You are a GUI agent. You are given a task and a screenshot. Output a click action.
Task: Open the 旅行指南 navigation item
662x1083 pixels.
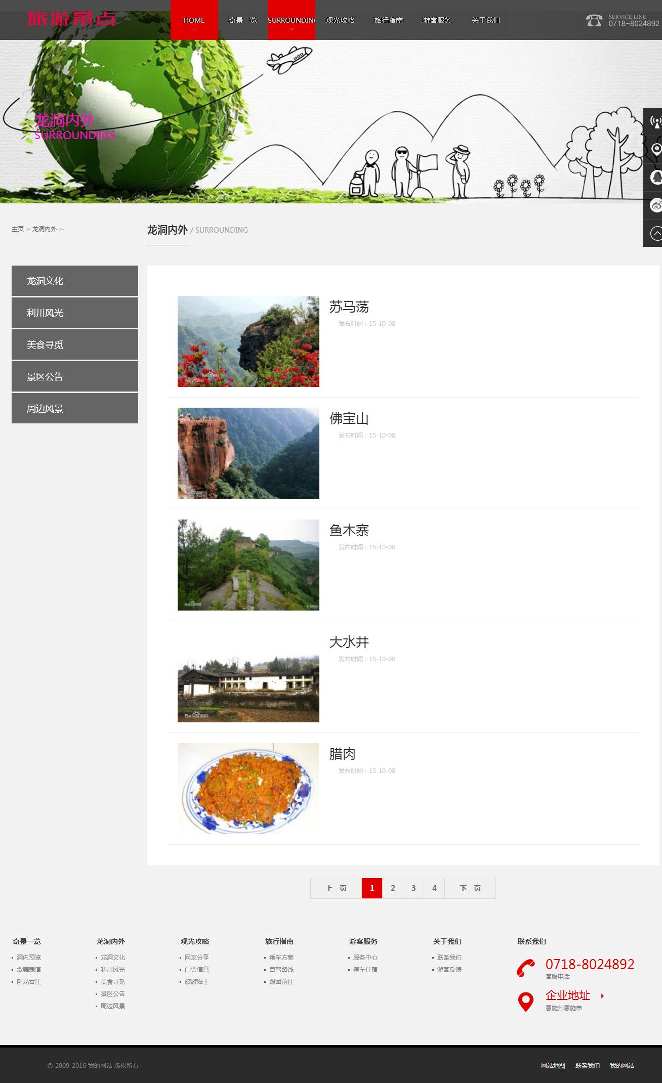(389, 20)
